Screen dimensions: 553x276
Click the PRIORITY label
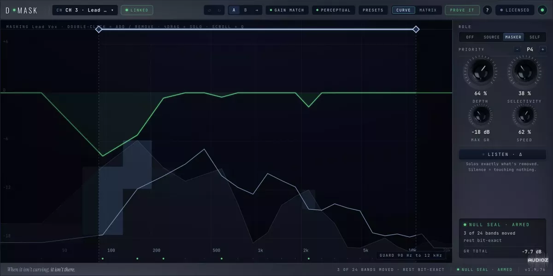(471, 49)
